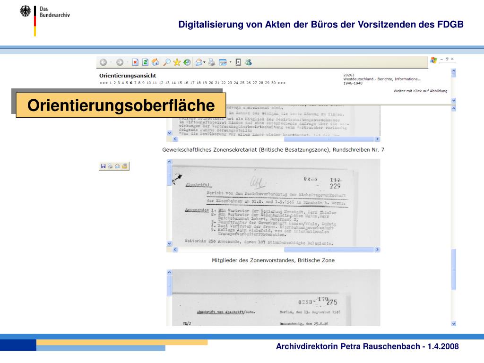Click the Eisenbahner report document image

[276, 203]
